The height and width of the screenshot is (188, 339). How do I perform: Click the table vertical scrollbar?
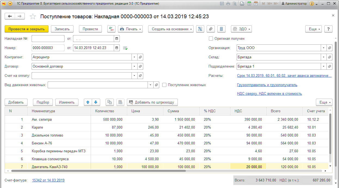pos(330,134)
